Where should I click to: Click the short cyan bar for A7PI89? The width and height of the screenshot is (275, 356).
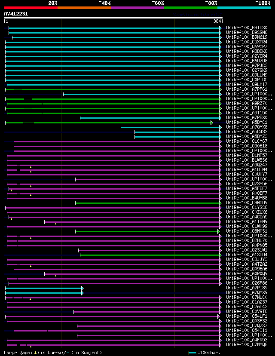(x=44, y=288)
